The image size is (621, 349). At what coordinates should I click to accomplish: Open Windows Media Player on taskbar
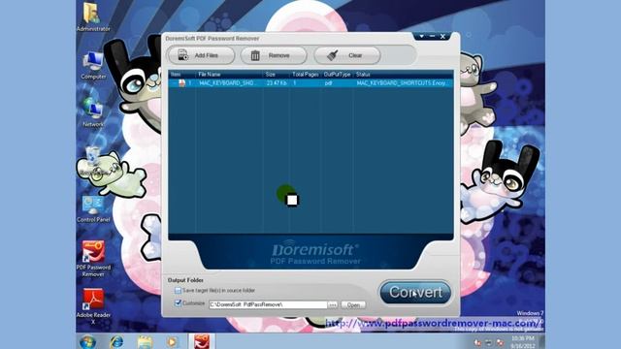pyautogui.click(x=173, y=341)
